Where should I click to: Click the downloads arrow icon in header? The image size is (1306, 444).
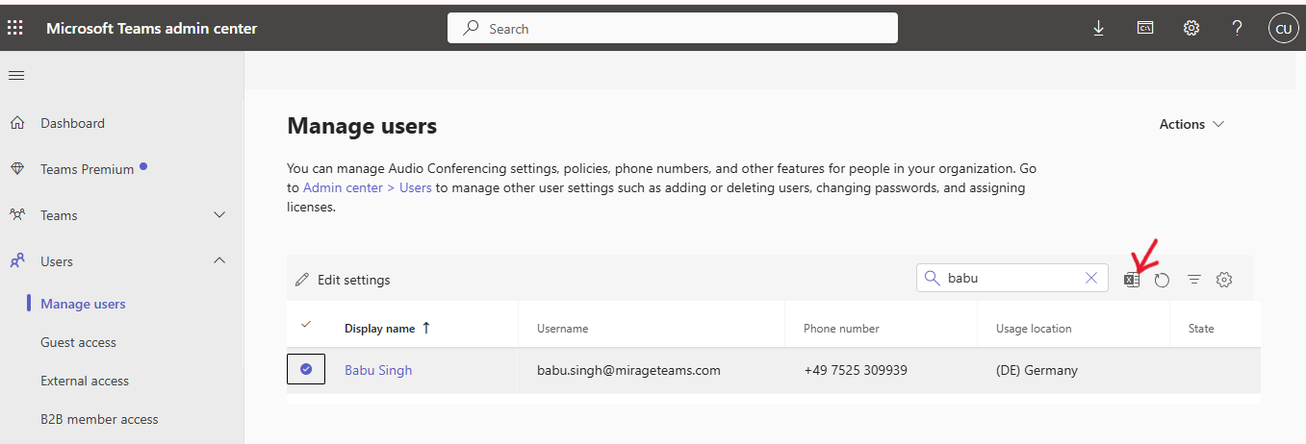click(x=1098, y=29)
